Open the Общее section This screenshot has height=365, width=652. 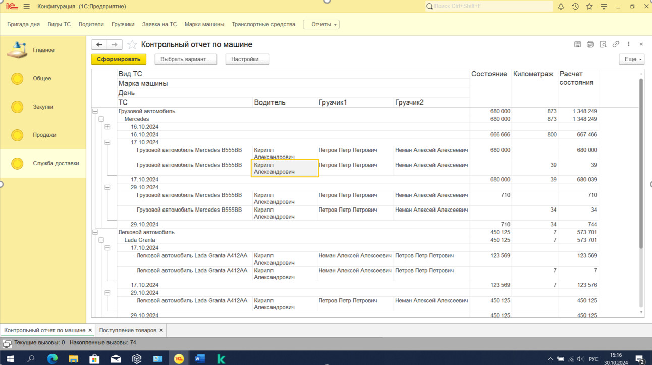(43, 79)
